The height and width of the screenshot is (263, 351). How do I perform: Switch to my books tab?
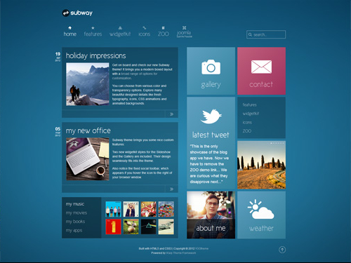75,222
